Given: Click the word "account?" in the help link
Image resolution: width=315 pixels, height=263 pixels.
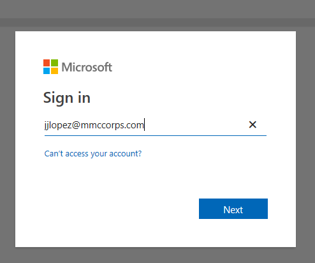Looking at the screenshot, I should tap(126, 154).
